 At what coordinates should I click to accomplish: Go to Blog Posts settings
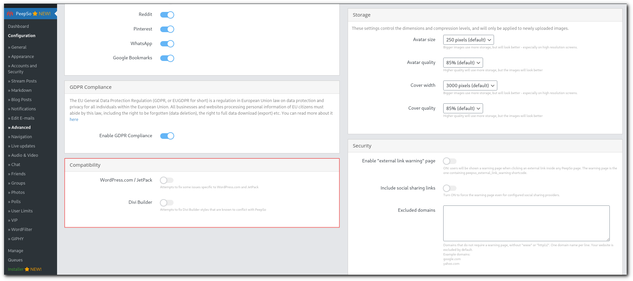tap(20, 100)
